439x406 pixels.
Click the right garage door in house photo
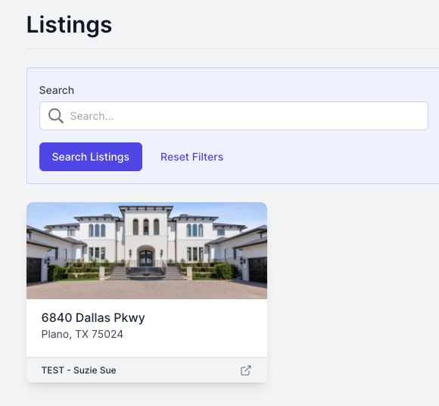[257, 270]
